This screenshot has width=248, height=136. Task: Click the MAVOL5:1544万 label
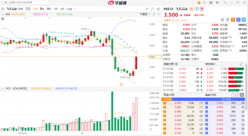[41, 88]
